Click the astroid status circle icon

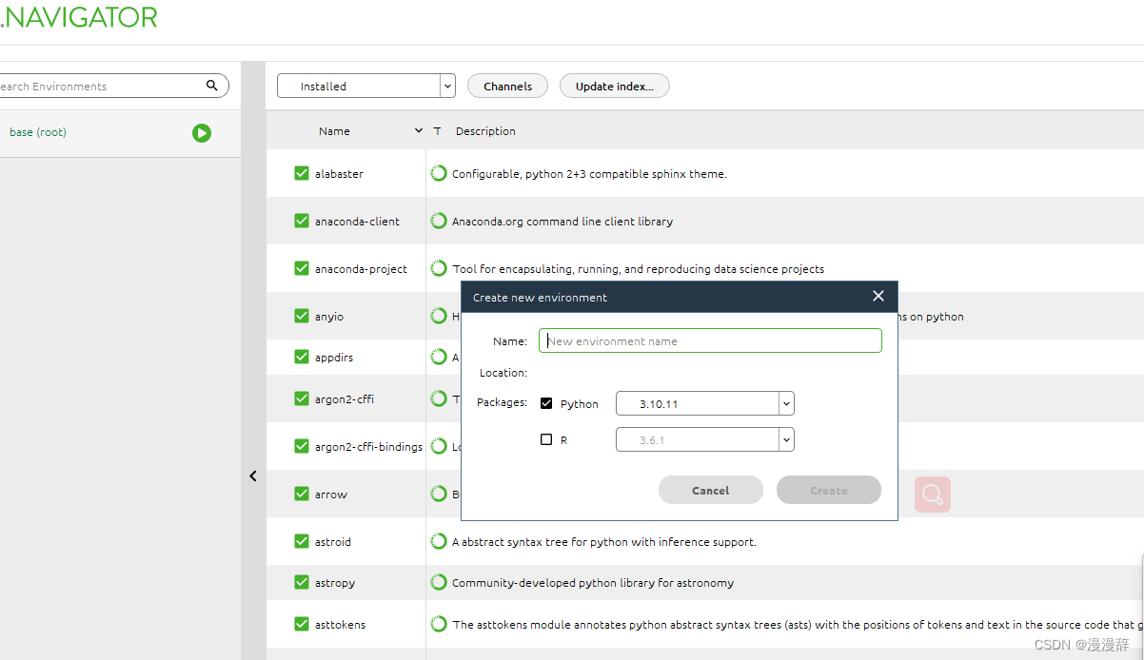click(x=439, y=541)
